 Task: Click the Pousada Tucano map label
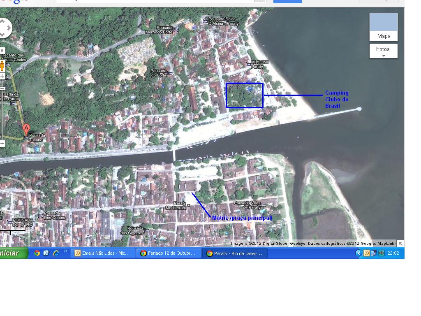point(37,138)
